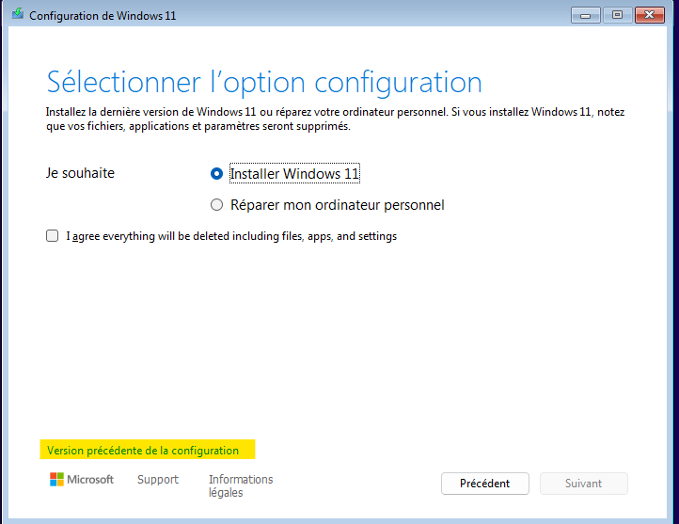The height and width of the screenshot is (524, 679).
Task: Minimize the Windows 11 setup window
Action: [x=585, y=15]
